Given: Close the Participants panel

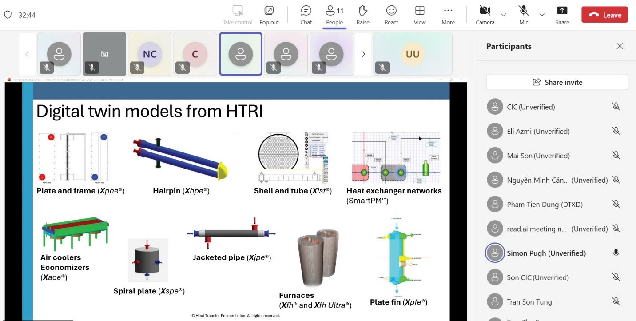Looking at the screenshot, I should coord(620,46).
